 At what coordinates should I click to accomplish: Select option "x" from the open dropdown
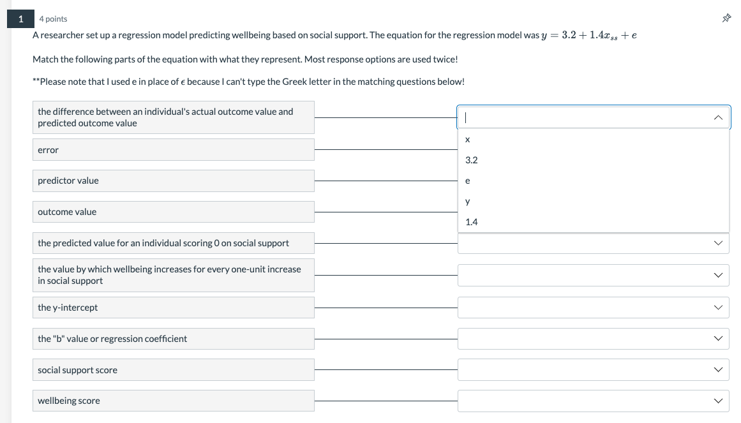(468, 140)
